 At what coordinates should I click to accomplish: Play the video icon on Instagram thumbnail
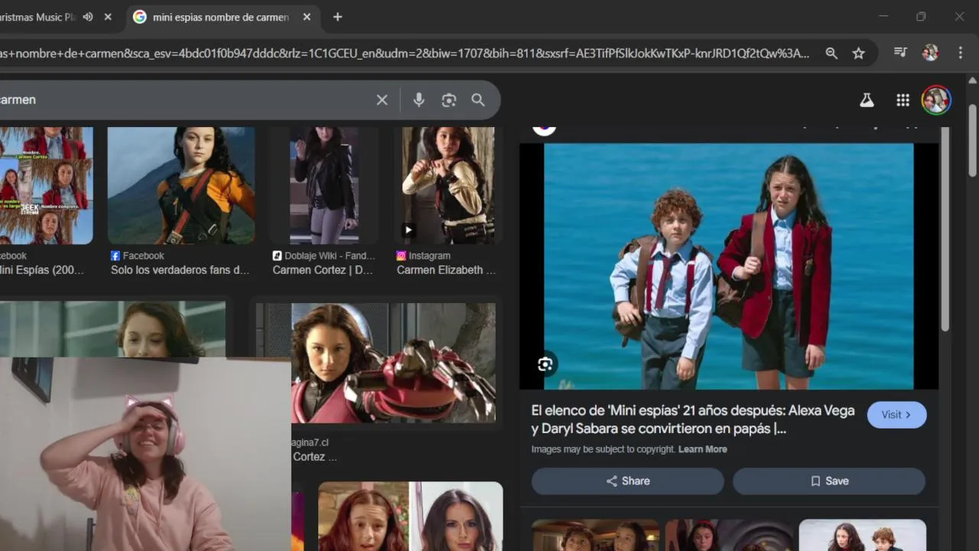[408, 230]
